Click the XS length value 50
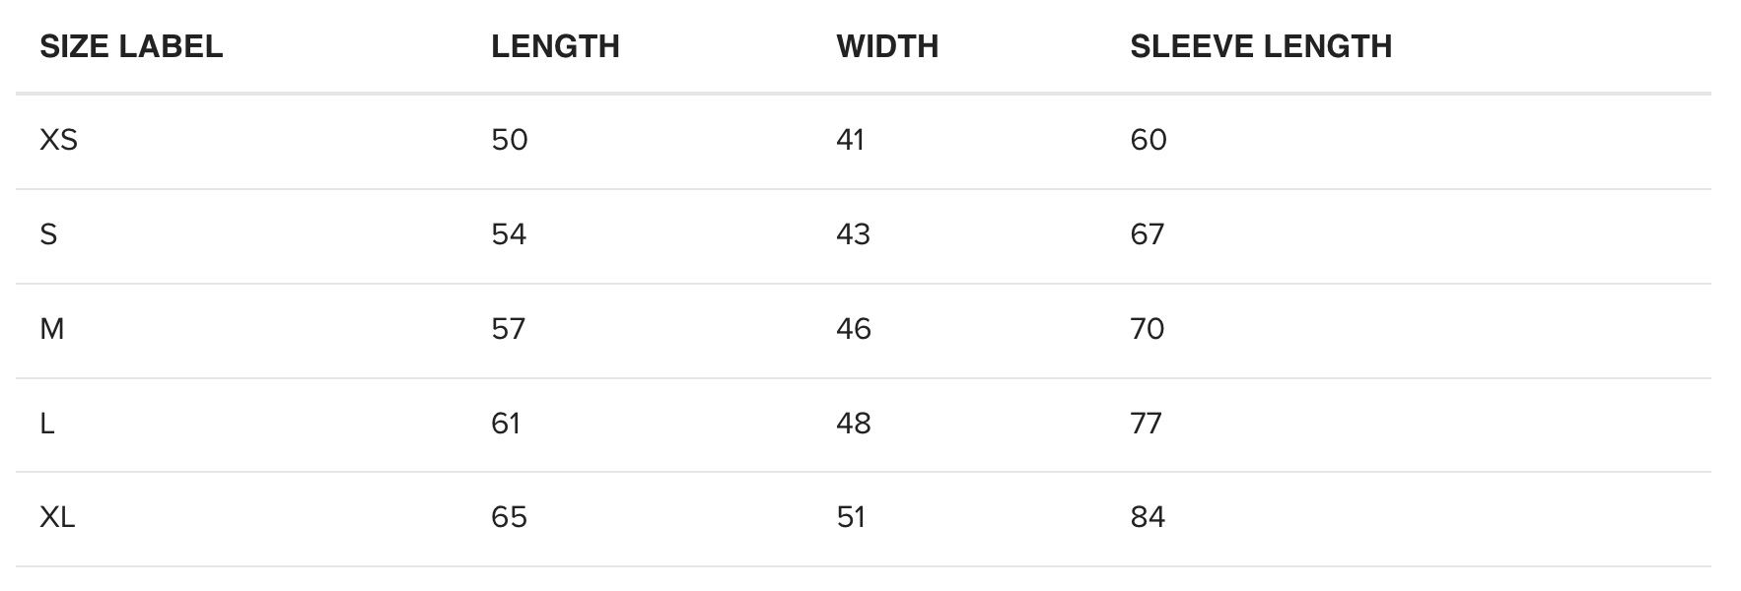Screen dimensions: 1741x591 [x=510, y=140]
